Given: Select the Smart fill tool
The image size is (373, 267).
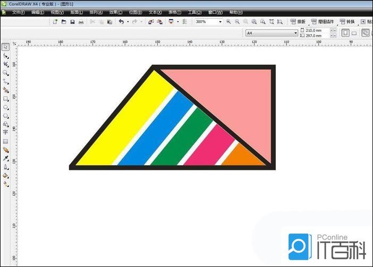Looking at the screenshot, I should click(x=6, y=90).
